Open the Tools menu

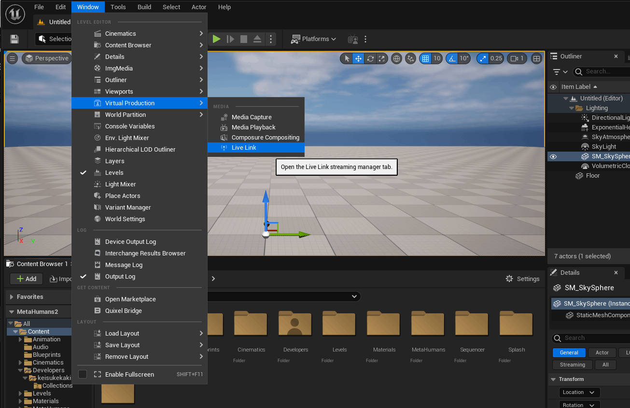click(x=118, y=7)
